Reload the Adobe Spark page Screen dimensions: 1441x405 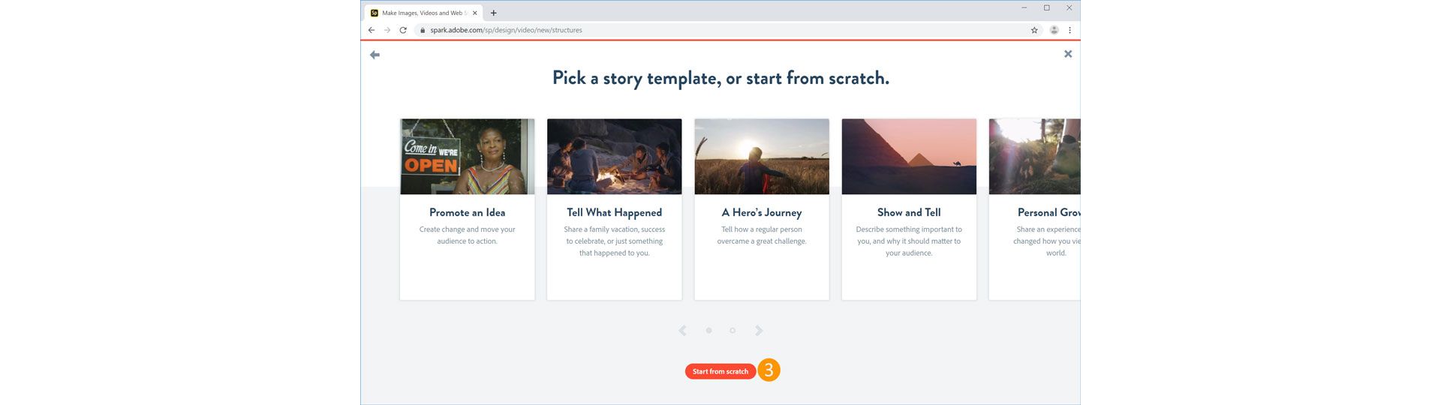tap(403, 30)
